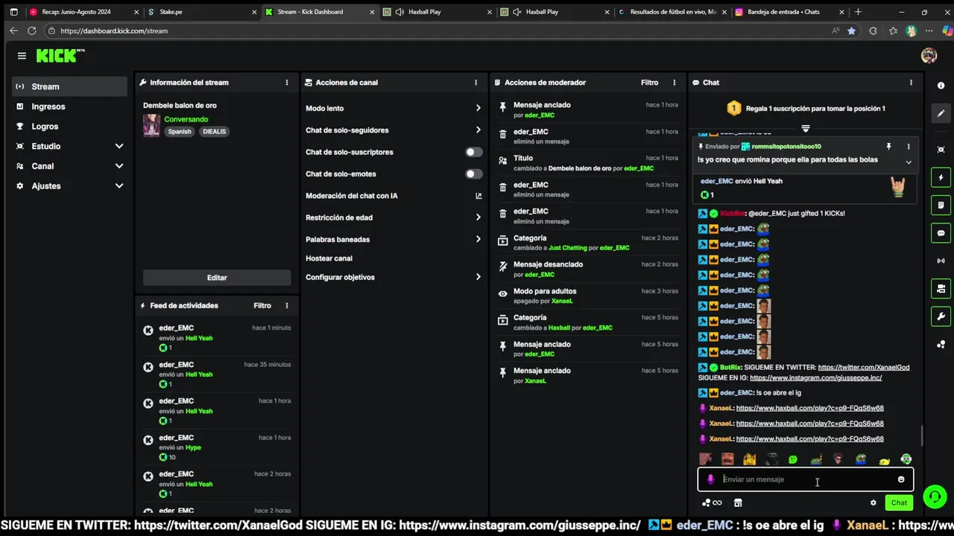
Task: Open Acciones de moderador three-dot menu
Action: point(675,83)
